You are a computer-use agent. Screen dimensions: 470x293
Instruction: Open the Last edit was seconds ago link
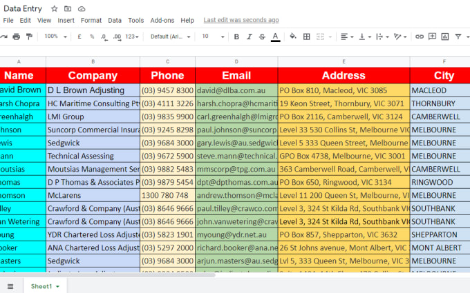[x=241, y=20]
